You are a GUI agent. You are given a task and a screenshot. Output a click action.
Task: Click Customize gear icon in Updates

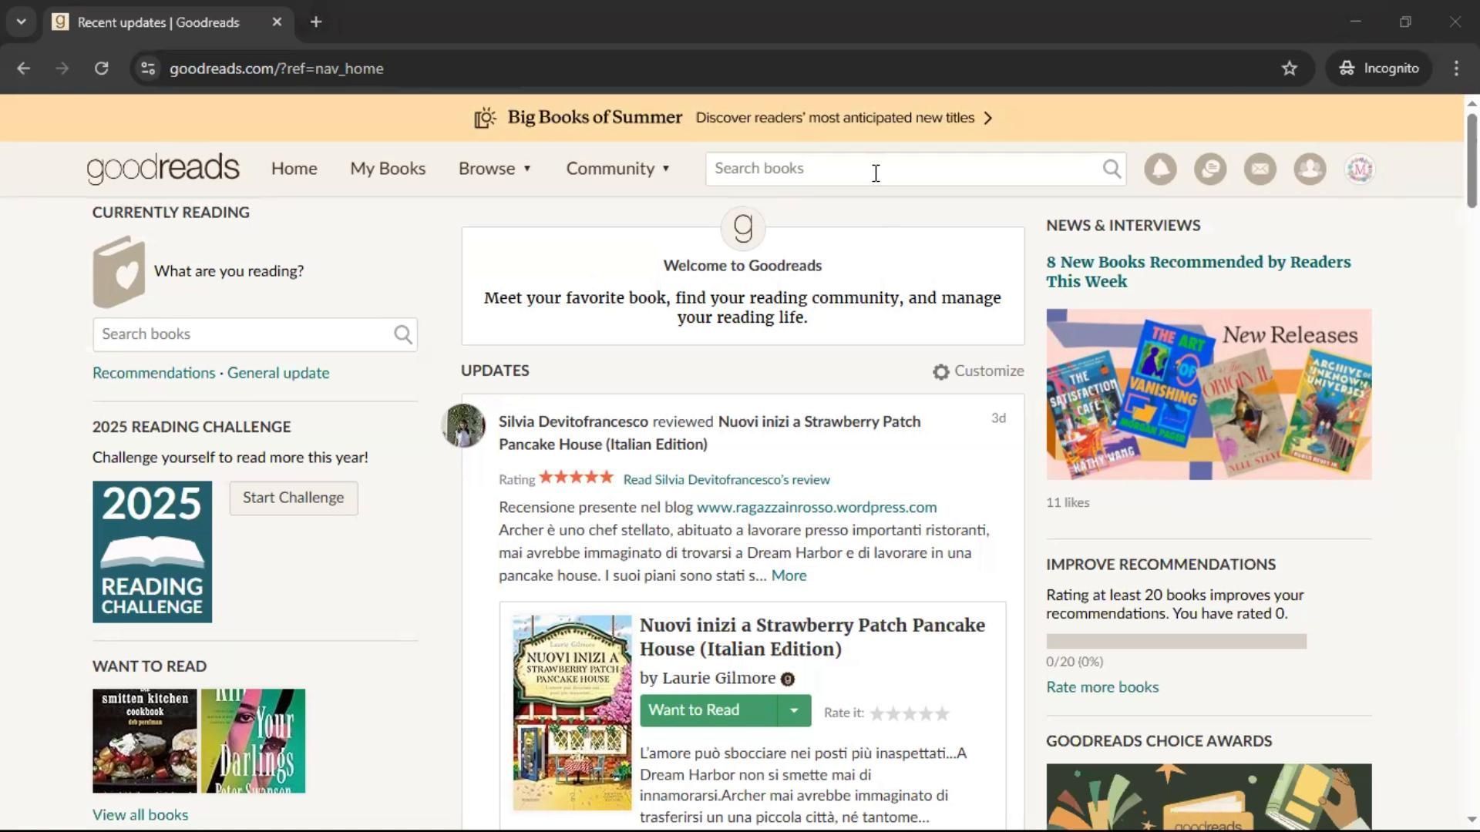940,372
